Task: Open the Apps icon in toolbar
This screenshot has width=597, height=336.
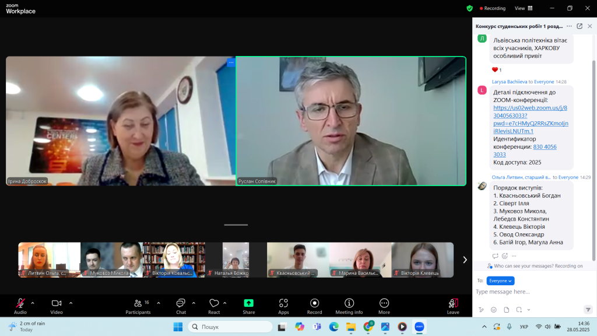Action: click(x=283, y=303)
